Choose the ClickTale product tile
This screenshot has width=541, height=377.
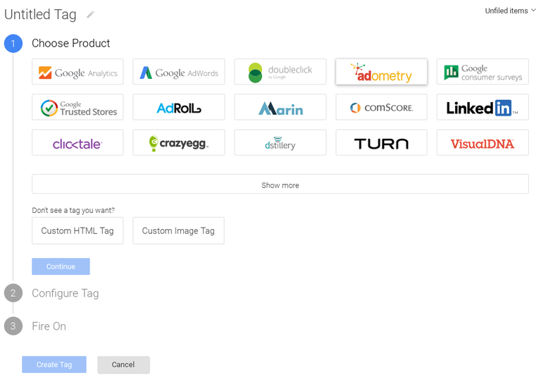(x=77, y=142)
